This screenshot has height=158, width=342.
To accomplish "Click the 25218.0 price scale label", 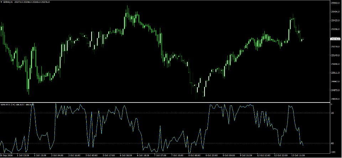I will coord(336,47).
